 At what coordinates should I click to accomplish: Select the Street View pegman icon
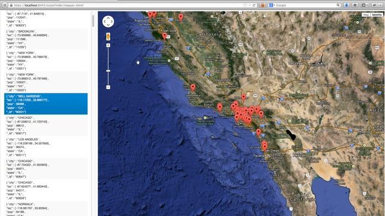(108, 37)
